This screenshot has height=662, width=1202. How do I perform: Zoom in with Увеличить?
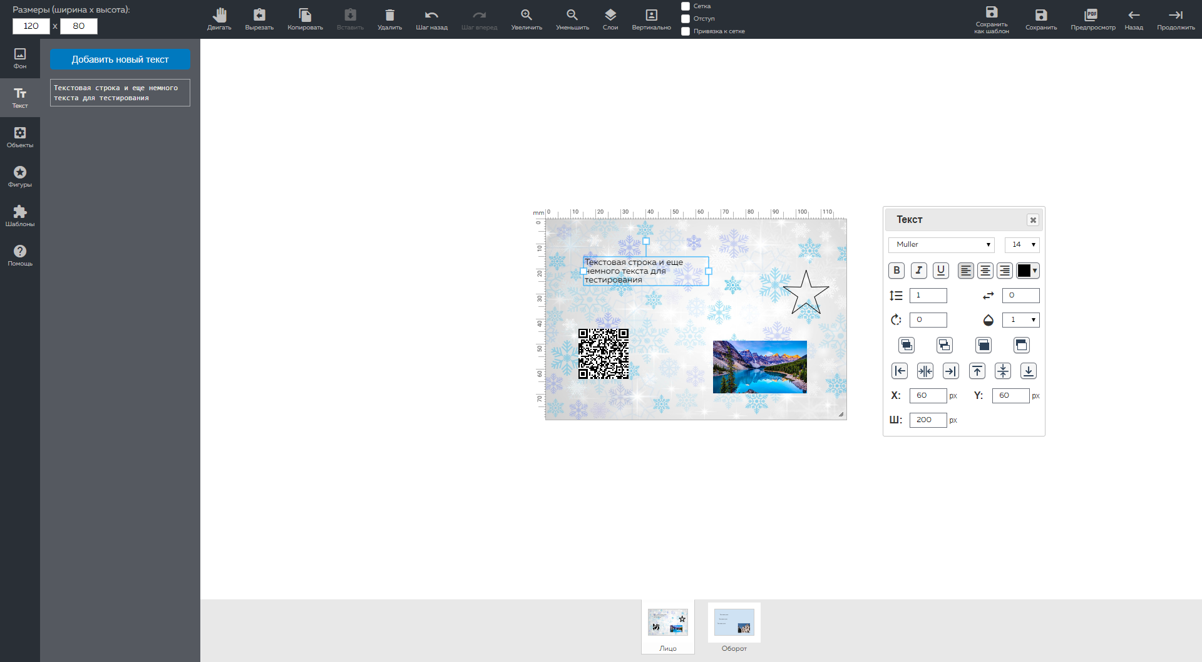(x=527, y=19)
